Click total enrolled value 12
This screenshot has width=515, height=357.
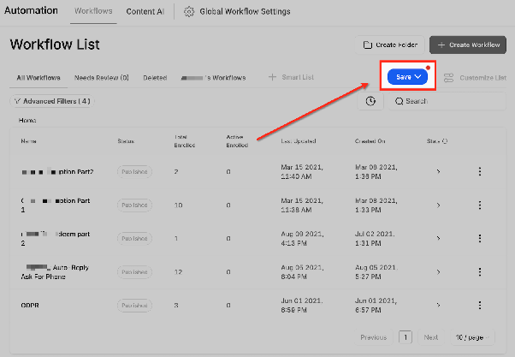coord(178,272)
